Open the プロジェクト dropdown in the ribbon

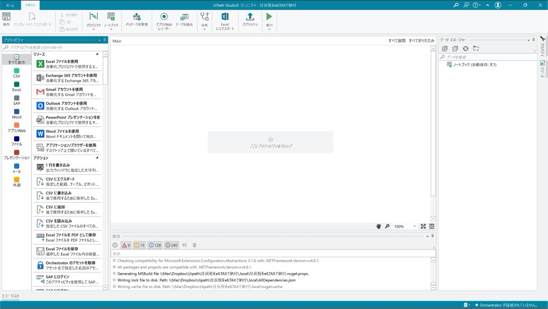point(93,21)
